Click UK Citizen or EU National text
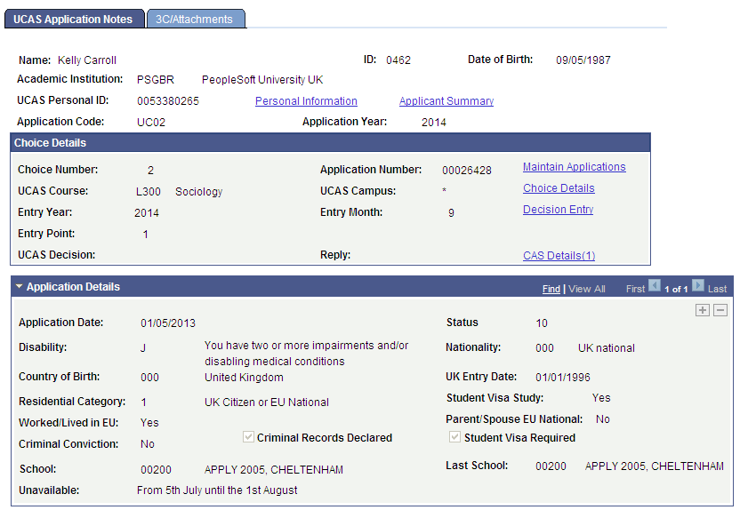Image resolution: width=756 pixels, height=510 pixels. pyautogui.click(x=267, y=402)
